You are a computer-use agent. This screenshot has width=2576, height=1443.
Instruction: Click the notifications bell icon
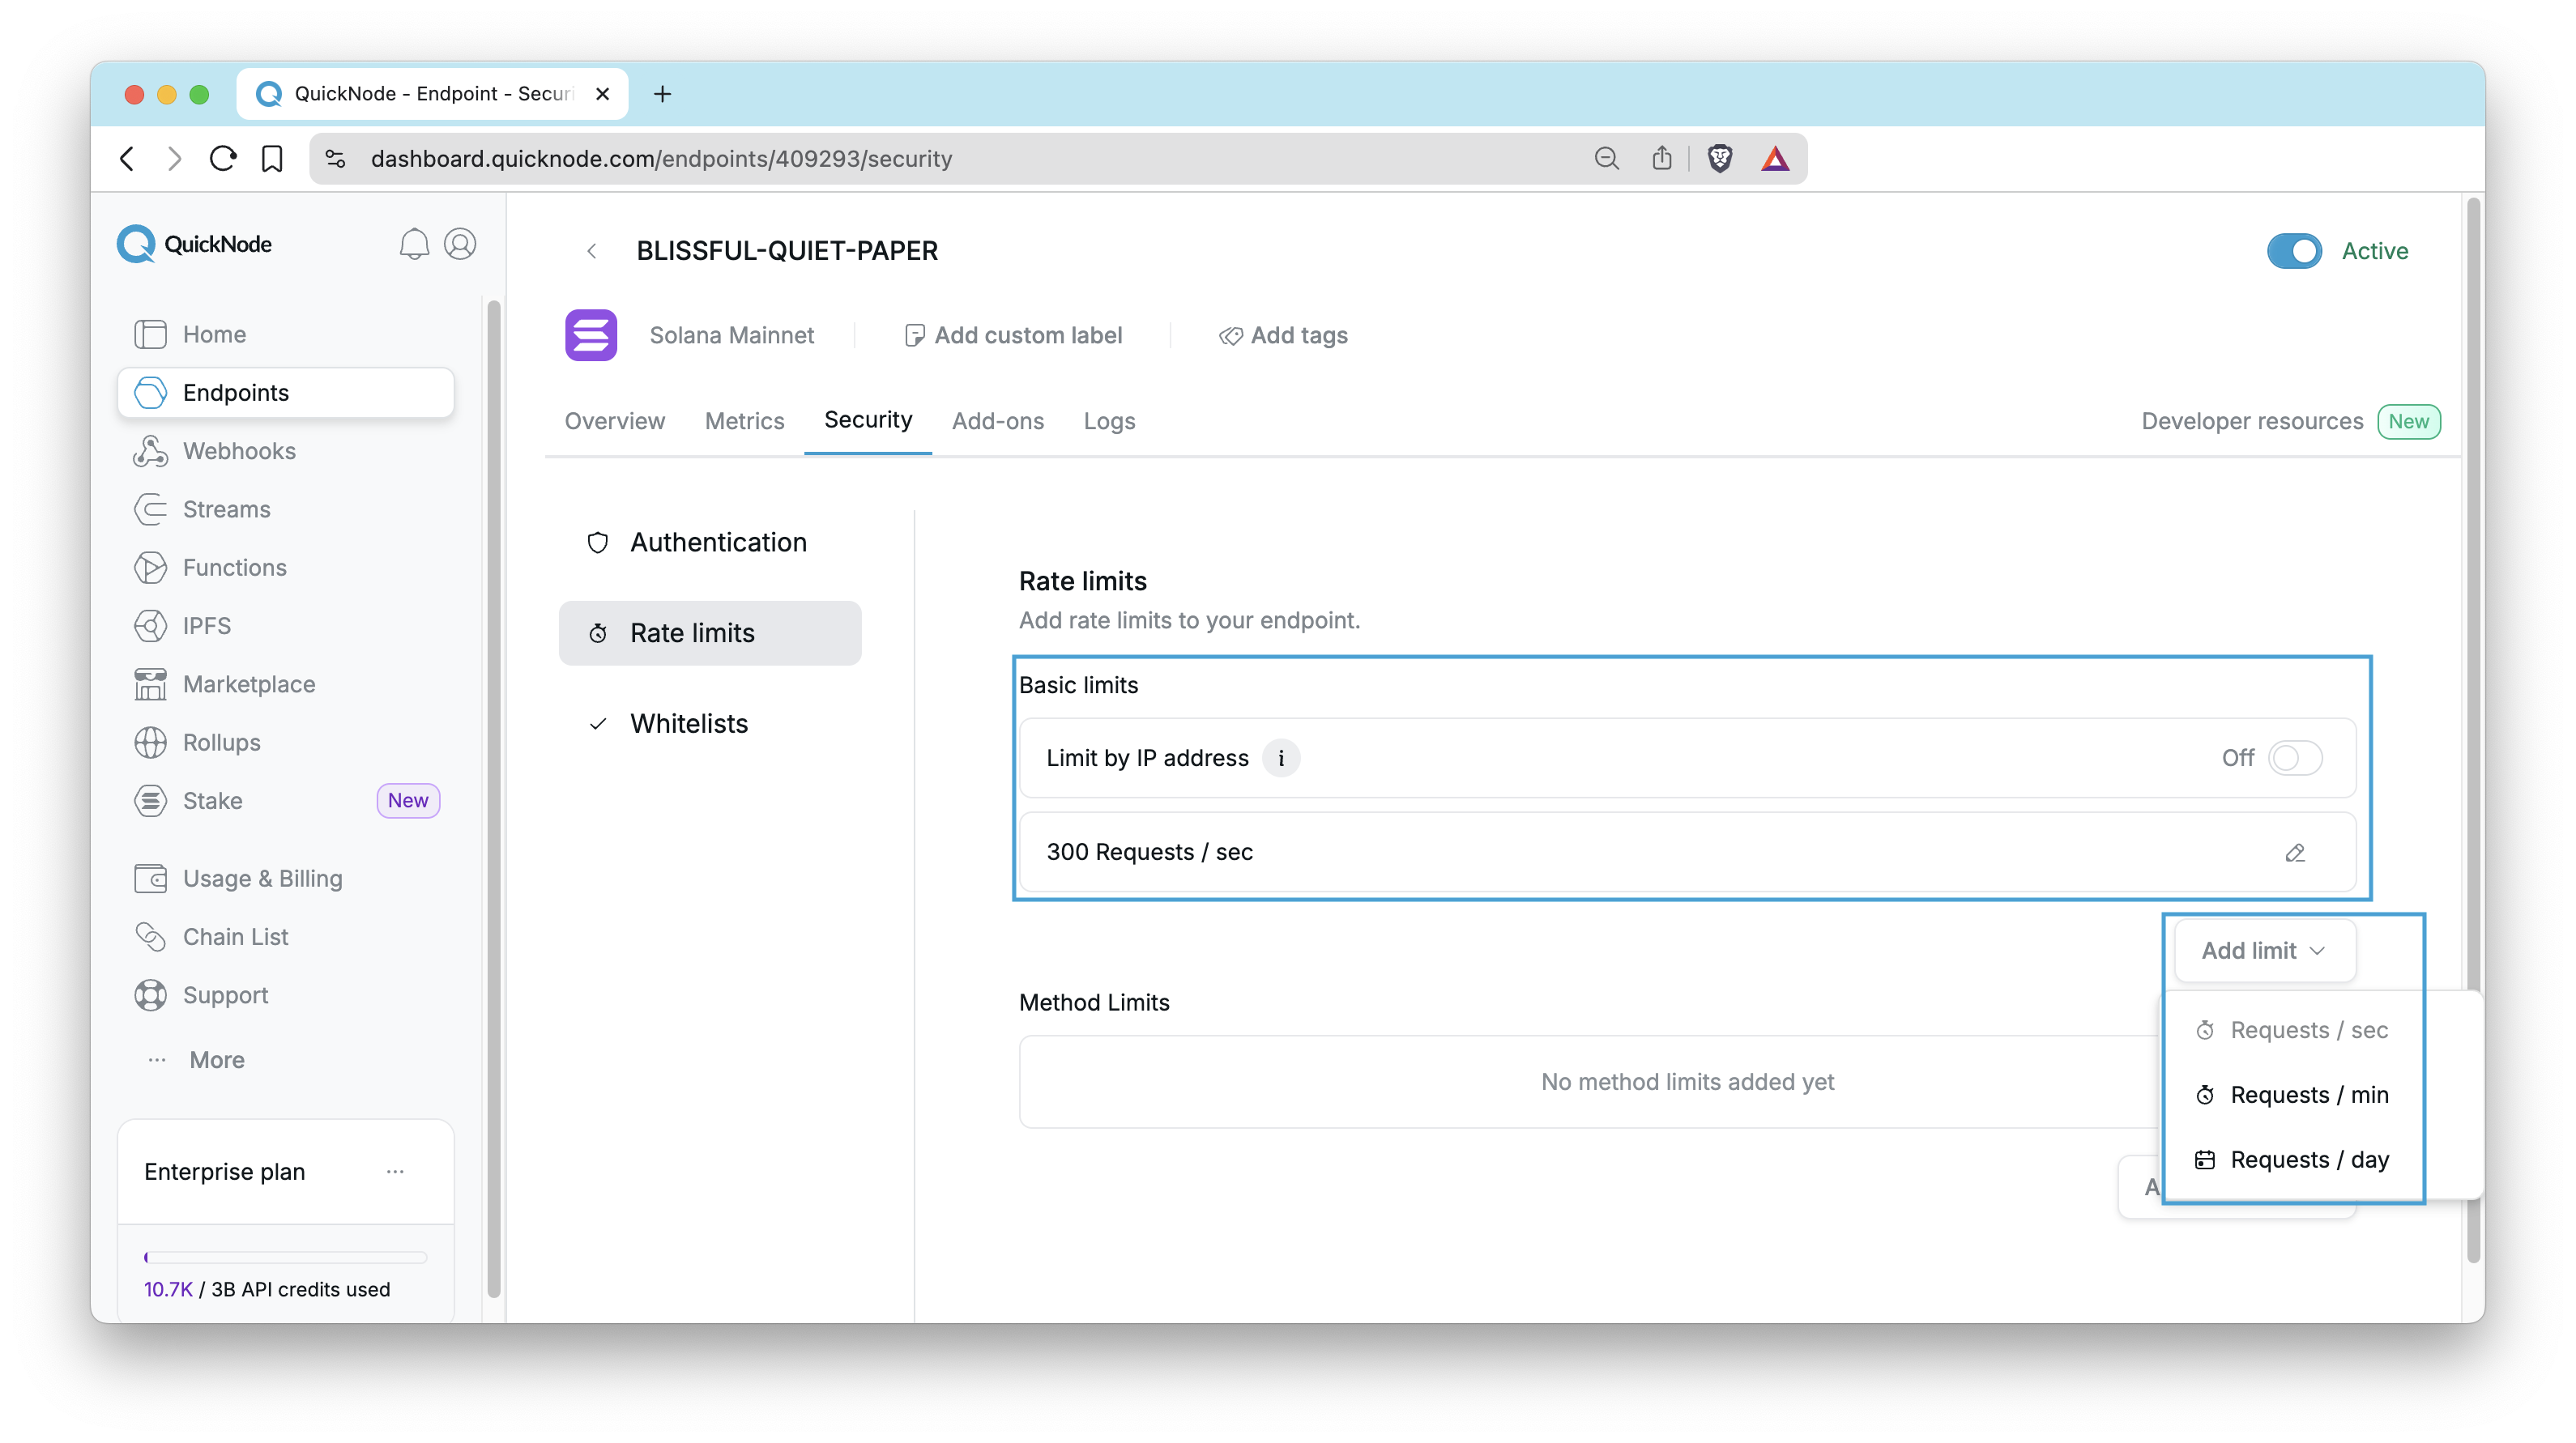414,244
